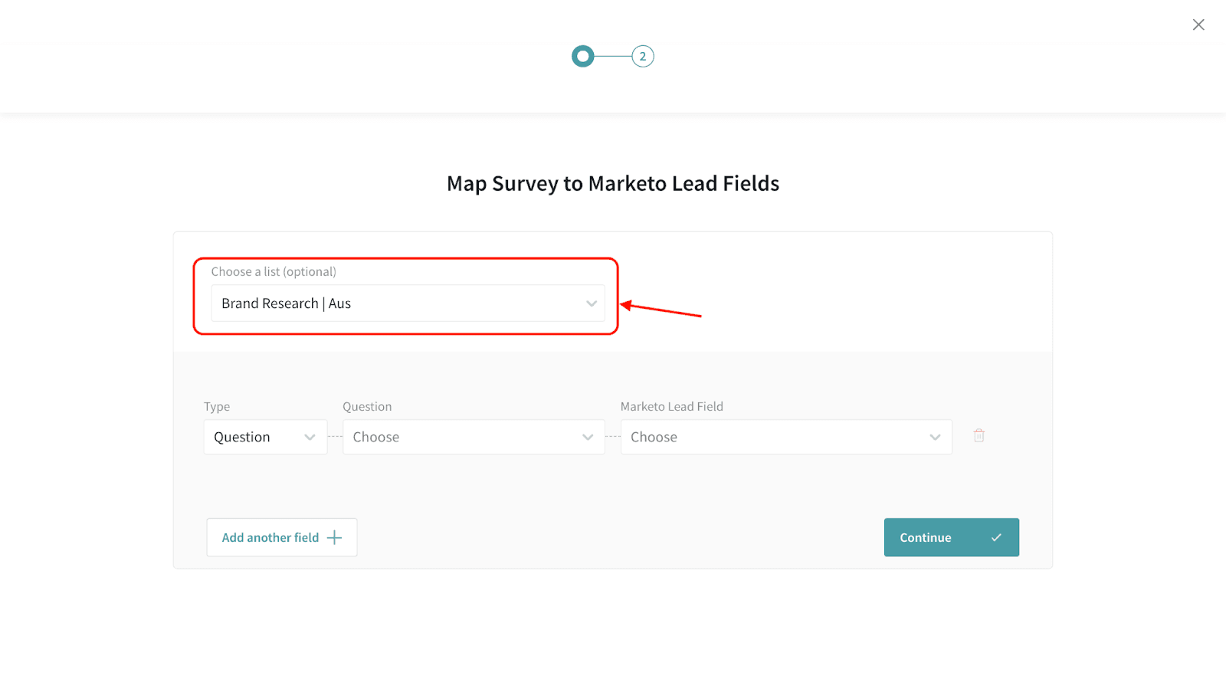
Task: Close the mapping dialog with the X icon
Action: coord(1198,25)
